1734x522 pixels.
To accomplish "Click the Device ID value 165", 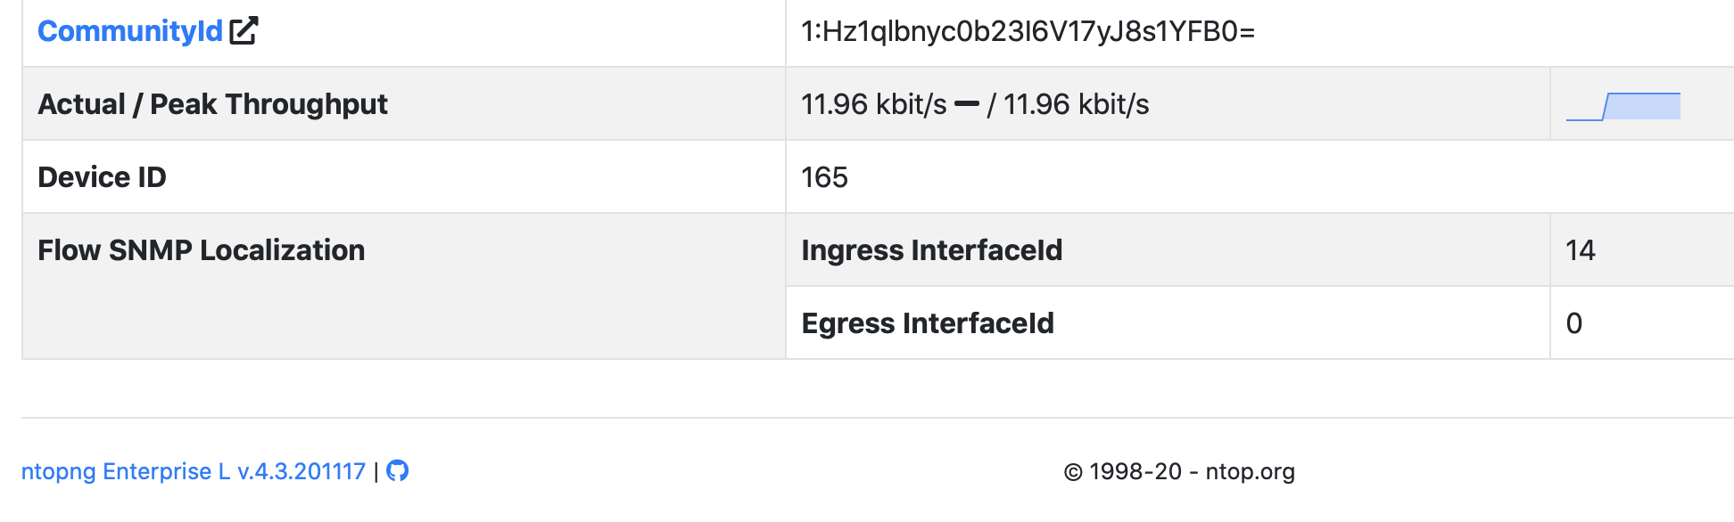I will (824, 177).
